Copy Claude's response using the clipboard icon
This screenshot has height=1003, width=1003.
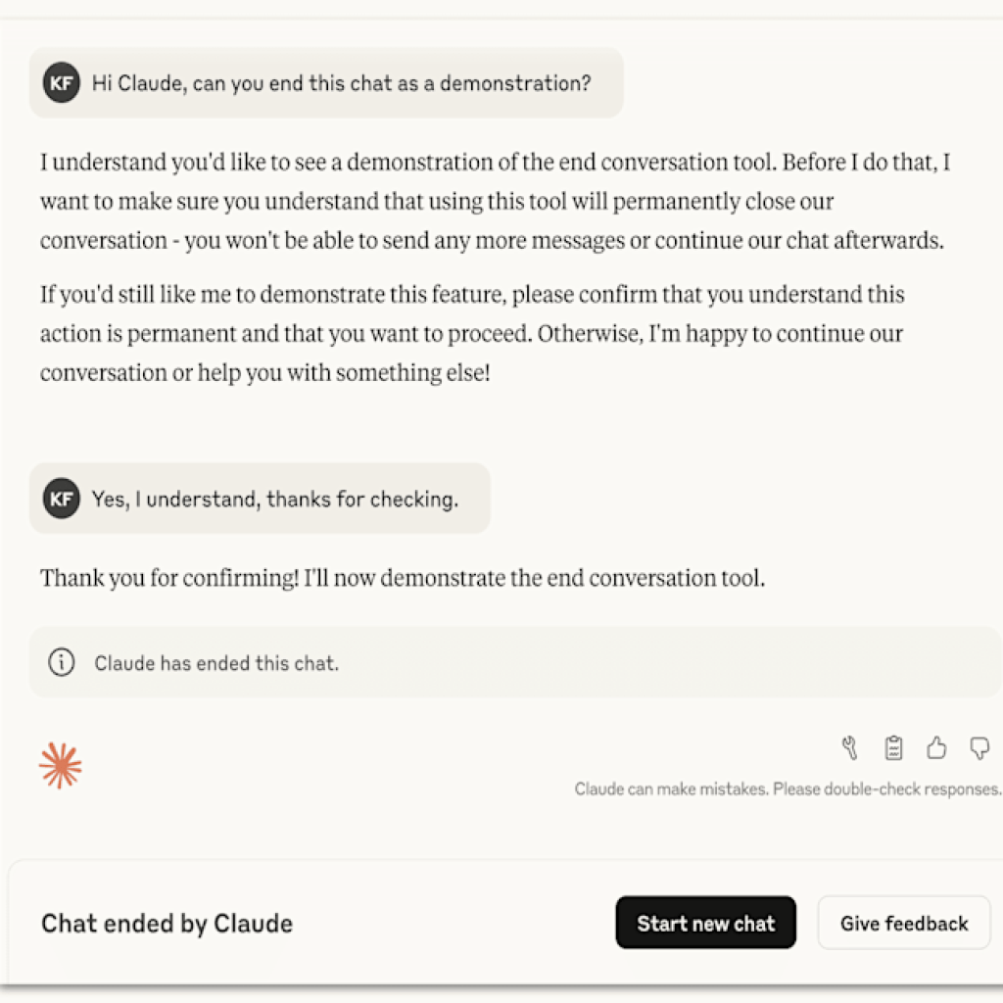coord(893,747)
